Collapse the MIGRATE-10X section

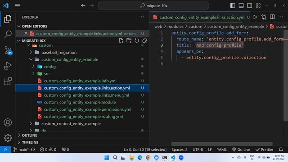[19, 40]
